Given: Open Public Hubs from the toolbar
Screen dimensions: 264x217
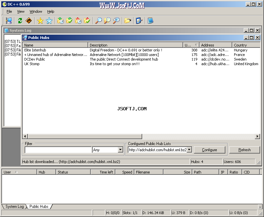Looking at the screenshot, I should 9,21.
